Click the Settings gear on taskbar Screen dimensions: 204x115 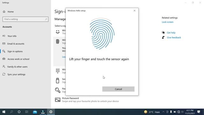51,112
